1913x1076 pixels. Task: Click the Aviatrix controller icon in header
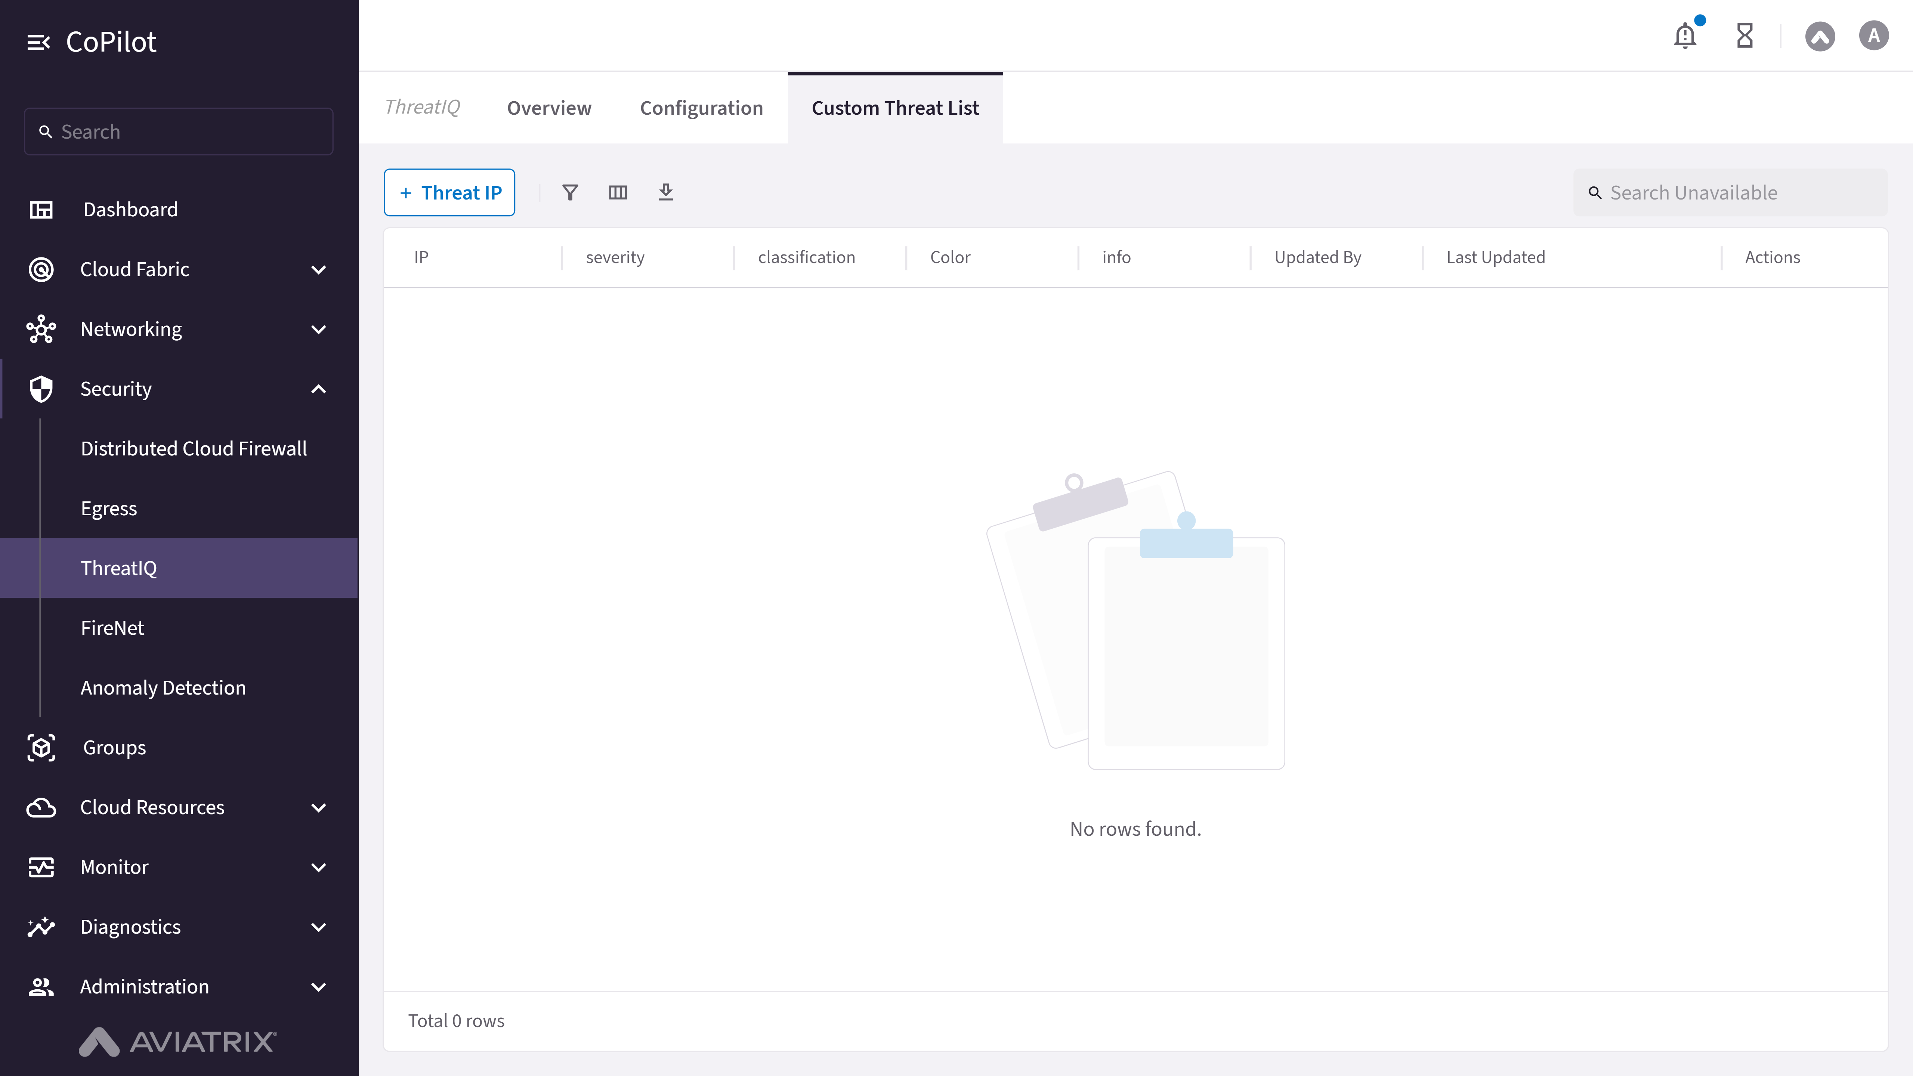[1820, 35]
